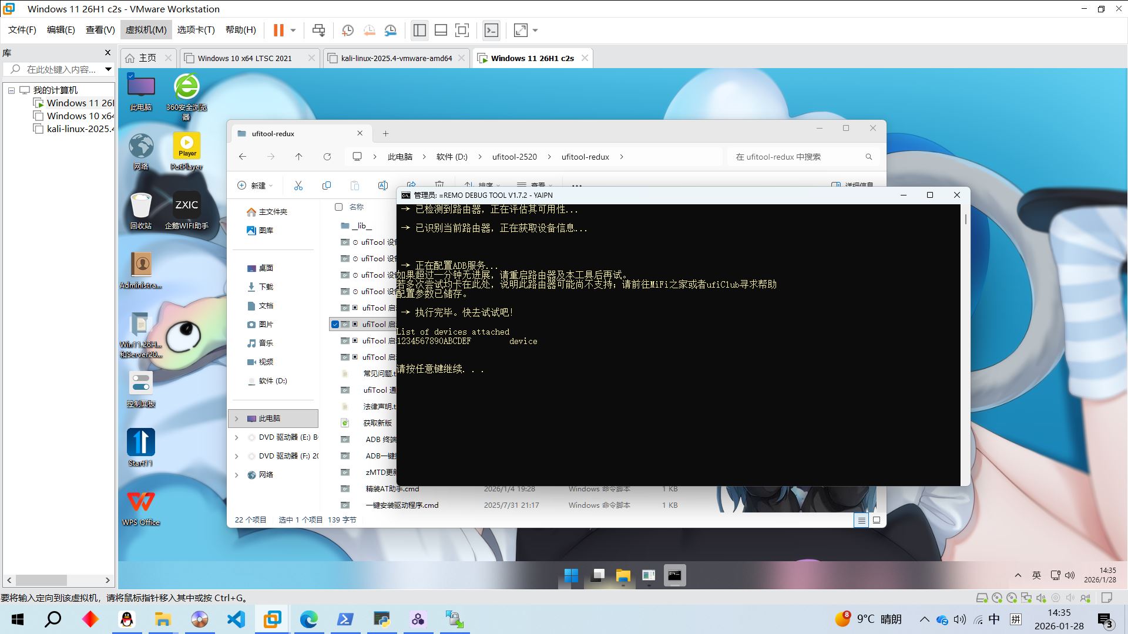The image size is (1128, 634).
Task: Click the Cut scissors icon in Explorer
Action: 298,186
